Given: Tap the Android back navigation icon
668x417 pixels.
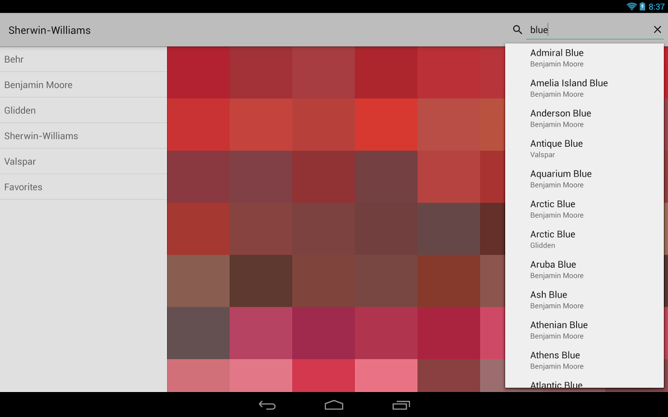Looking at the screenshot, I should click(267, 405).
